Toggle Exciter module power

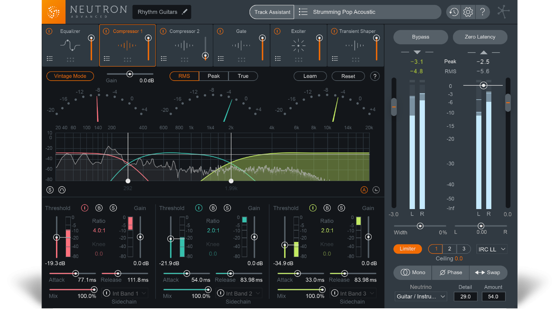277,31
